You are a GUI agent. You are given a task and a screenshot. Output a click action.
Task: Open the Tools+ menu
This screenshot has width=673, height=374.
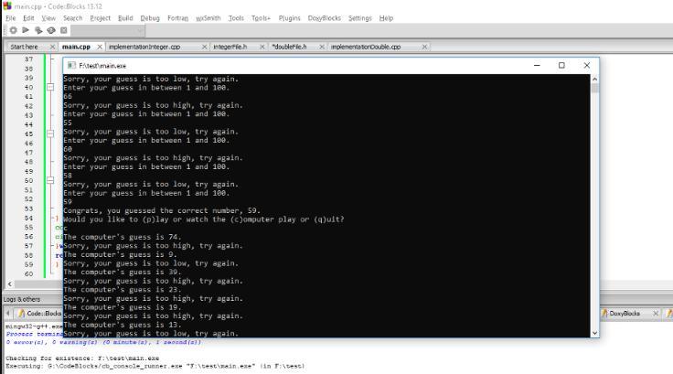(261, 18)
